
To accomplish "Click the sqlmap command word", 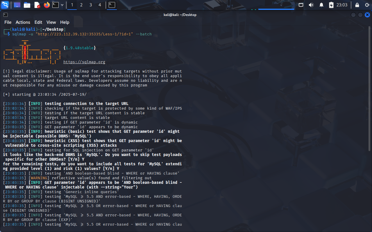I will click(19, 34).
